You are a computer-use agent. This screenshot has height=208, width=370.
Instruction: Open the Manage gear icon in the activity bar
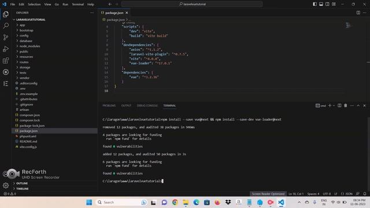coord(6,185)
